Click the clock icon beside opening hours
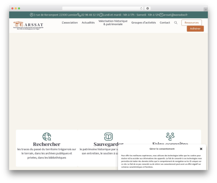Screen dimensions: 217x183 click(x=101, y=15)
